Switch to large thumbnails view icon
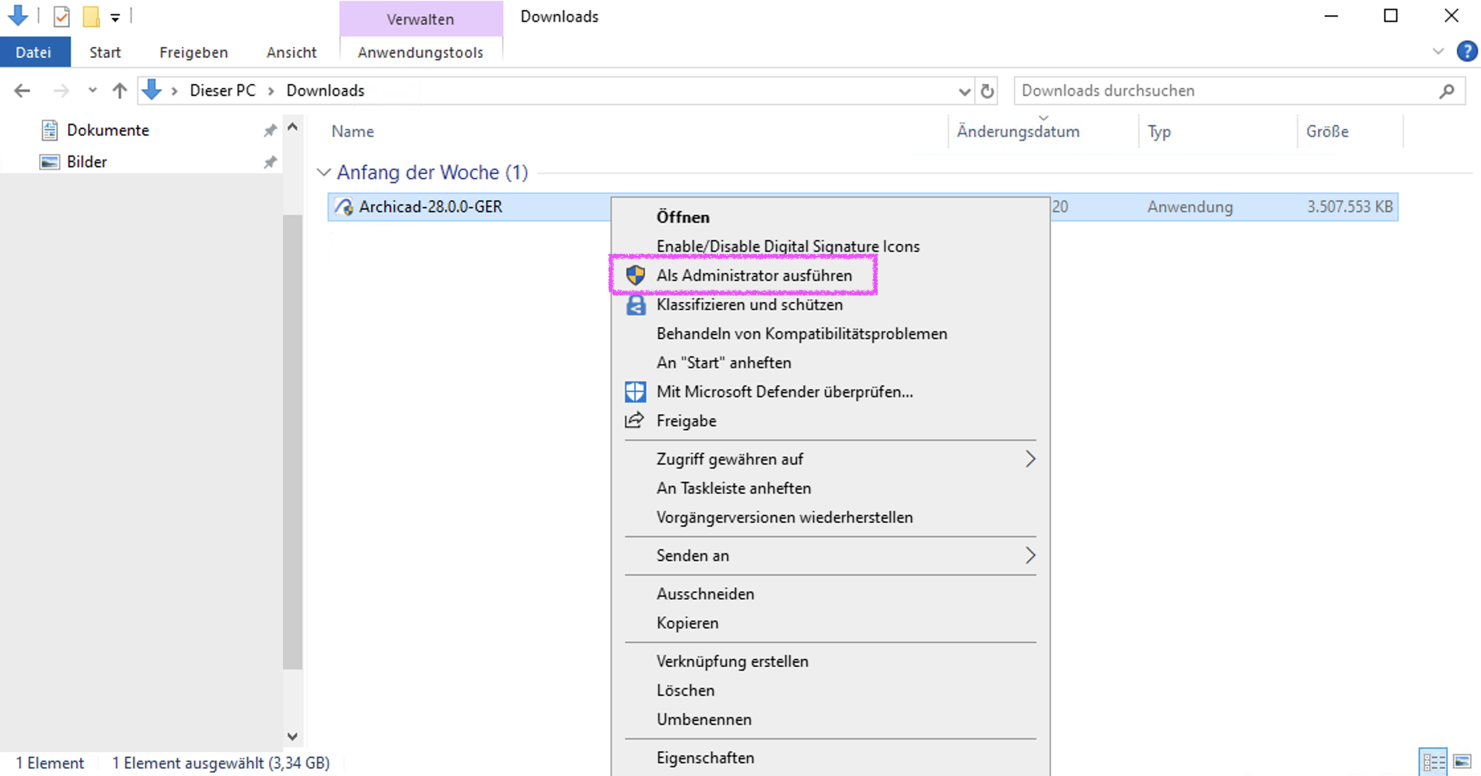1481x776 pixels. pos(1462,762)
